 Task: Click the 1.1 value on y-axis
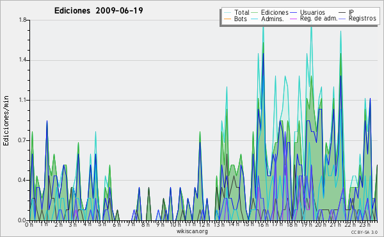coord(22,100)
